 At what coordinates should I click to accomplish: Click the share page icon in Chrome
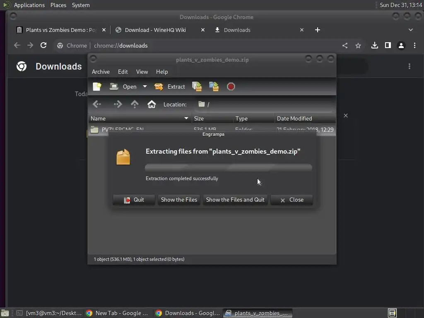tap(345, 46)
